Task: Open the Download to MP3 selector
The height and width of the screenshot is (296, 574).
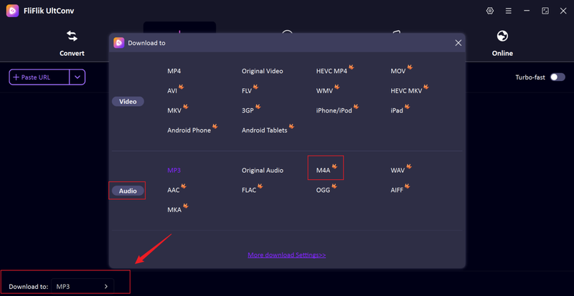Action: (83, 287)
